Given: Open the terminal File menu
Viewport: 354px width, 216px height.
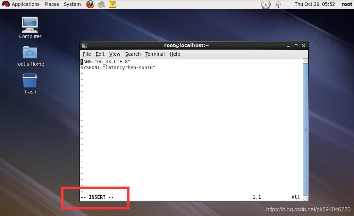Looking at the screenshot, I should click(87, 54).
